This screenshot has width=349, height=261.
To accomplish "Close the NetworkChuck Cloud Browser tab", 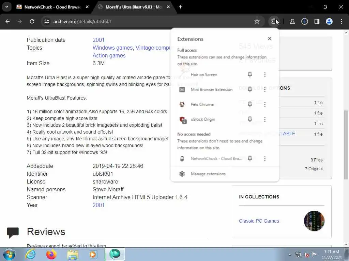I will 87,7.
